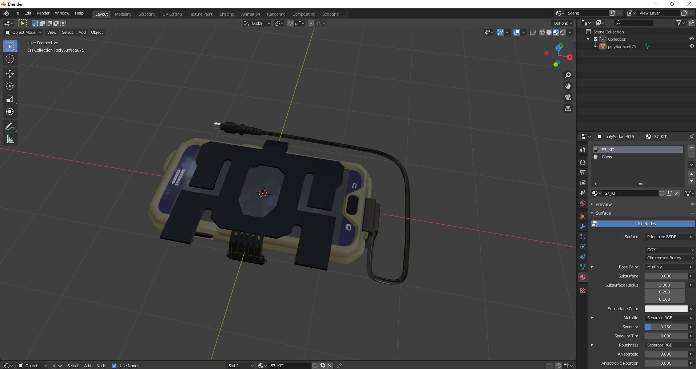This screenshot has width=696, height=369.
Task: Open the Slot 1 dropdown
Action: coord(240,366)
